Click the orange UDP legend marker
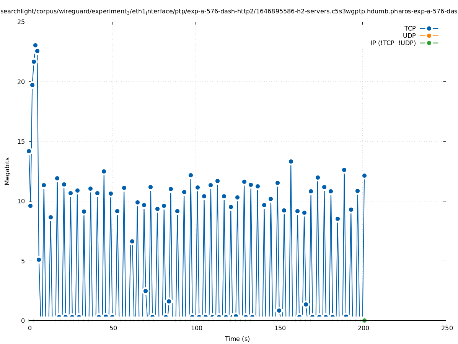 [429, 36]
